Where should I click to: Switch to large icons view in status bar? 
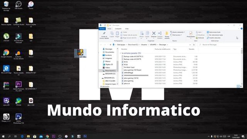click(x=241, y=86)
